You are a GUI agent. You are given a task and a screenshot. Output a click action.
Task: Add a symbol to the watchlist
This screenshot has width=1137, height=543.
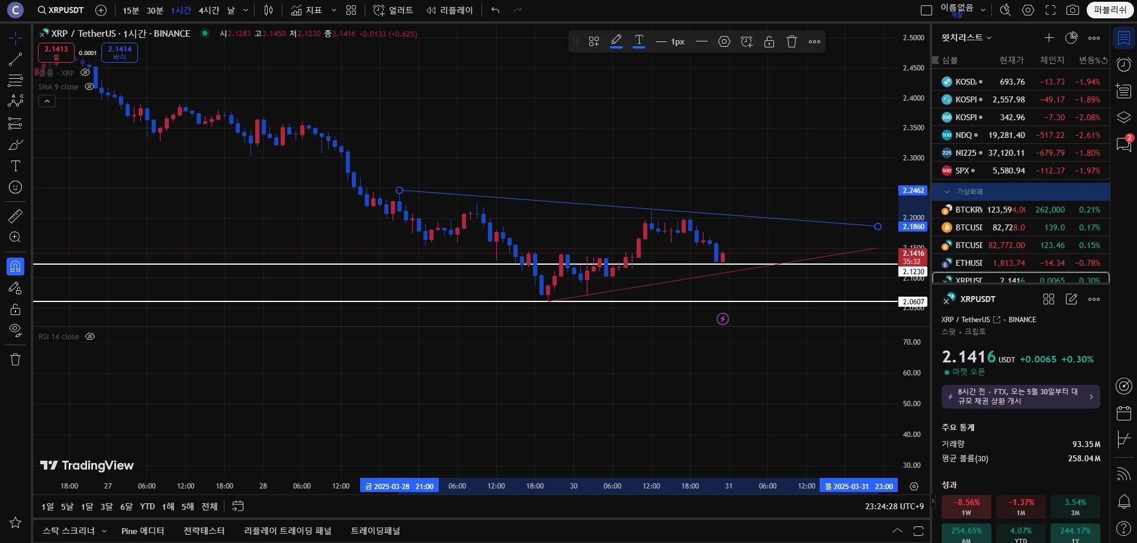point(1049,38)
